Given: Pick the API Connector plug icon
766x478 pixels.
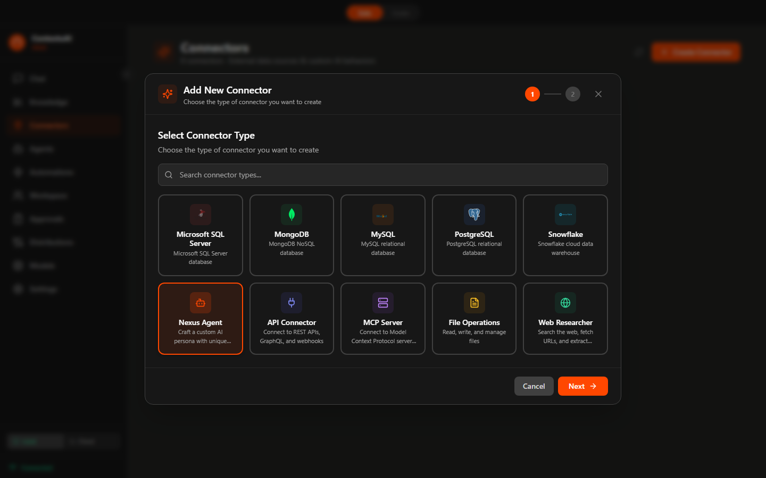Looking at the screenshot, I should pyautogui.click(x=292, y=303).
